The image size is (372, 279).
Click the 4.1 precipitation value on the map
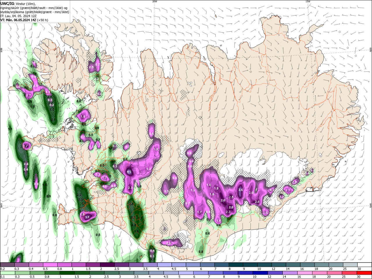130,172
